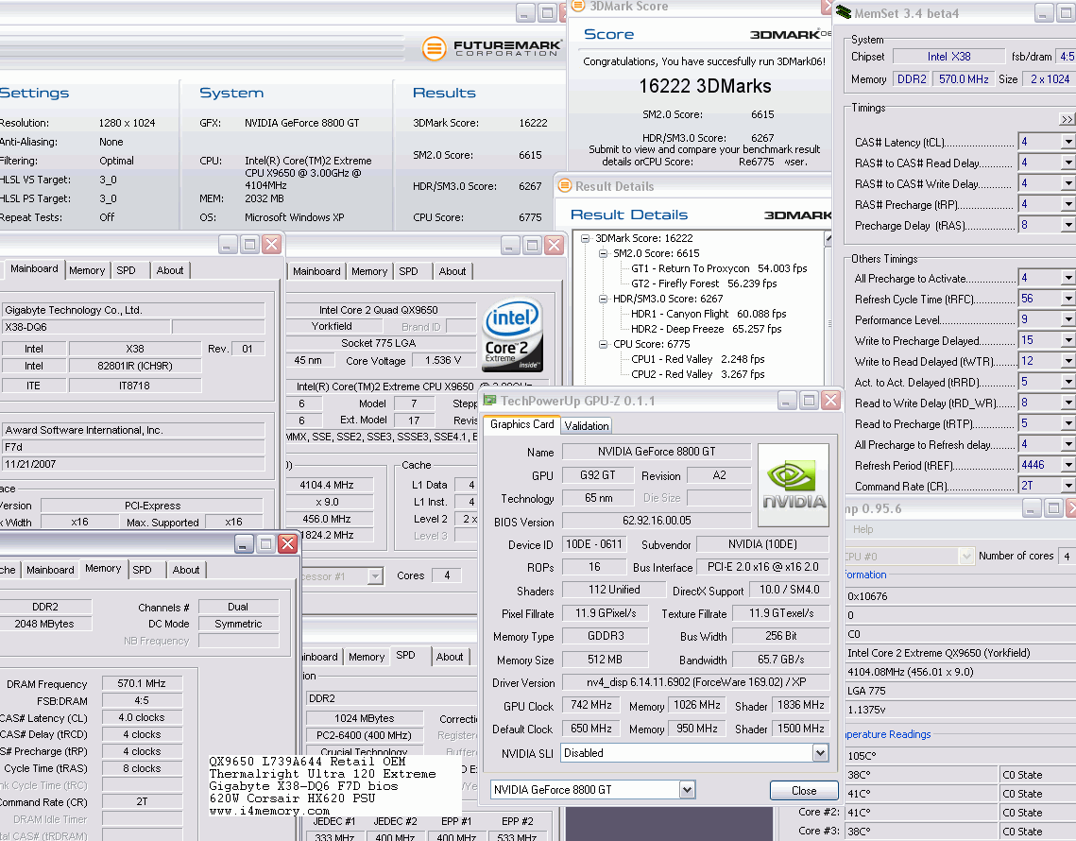Viewport: 1076px width, 841px height.
Task: Close the CPU-Z Gigabyte mainboard window
Action: [272, 245]
